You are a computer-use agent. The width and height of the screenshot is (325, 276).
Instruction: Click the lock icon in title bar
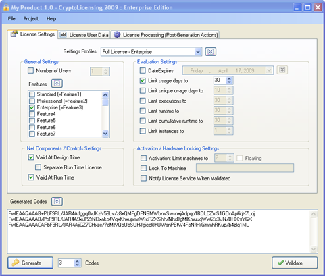(6, 7)
